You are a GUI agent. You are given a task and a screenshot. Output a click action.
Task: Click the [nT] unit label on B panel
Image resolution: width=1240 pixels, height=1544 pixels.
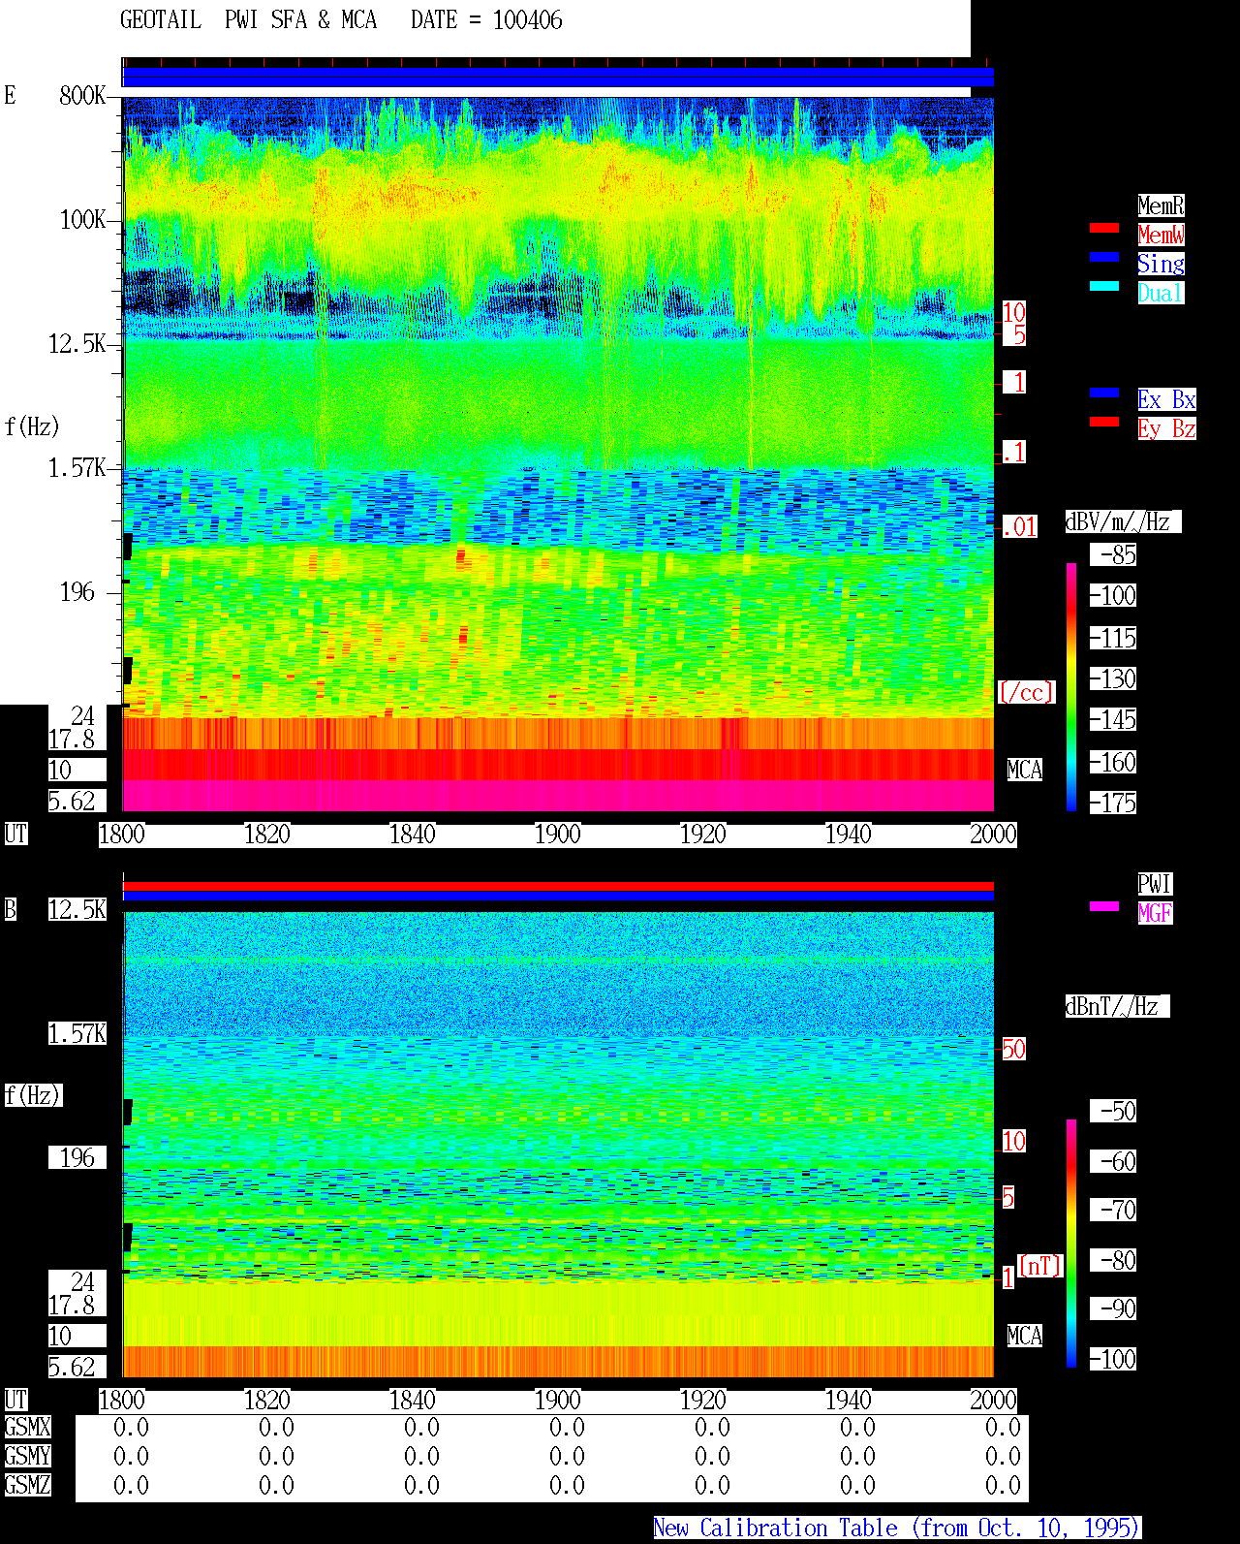click(x=1040, y=1266)
